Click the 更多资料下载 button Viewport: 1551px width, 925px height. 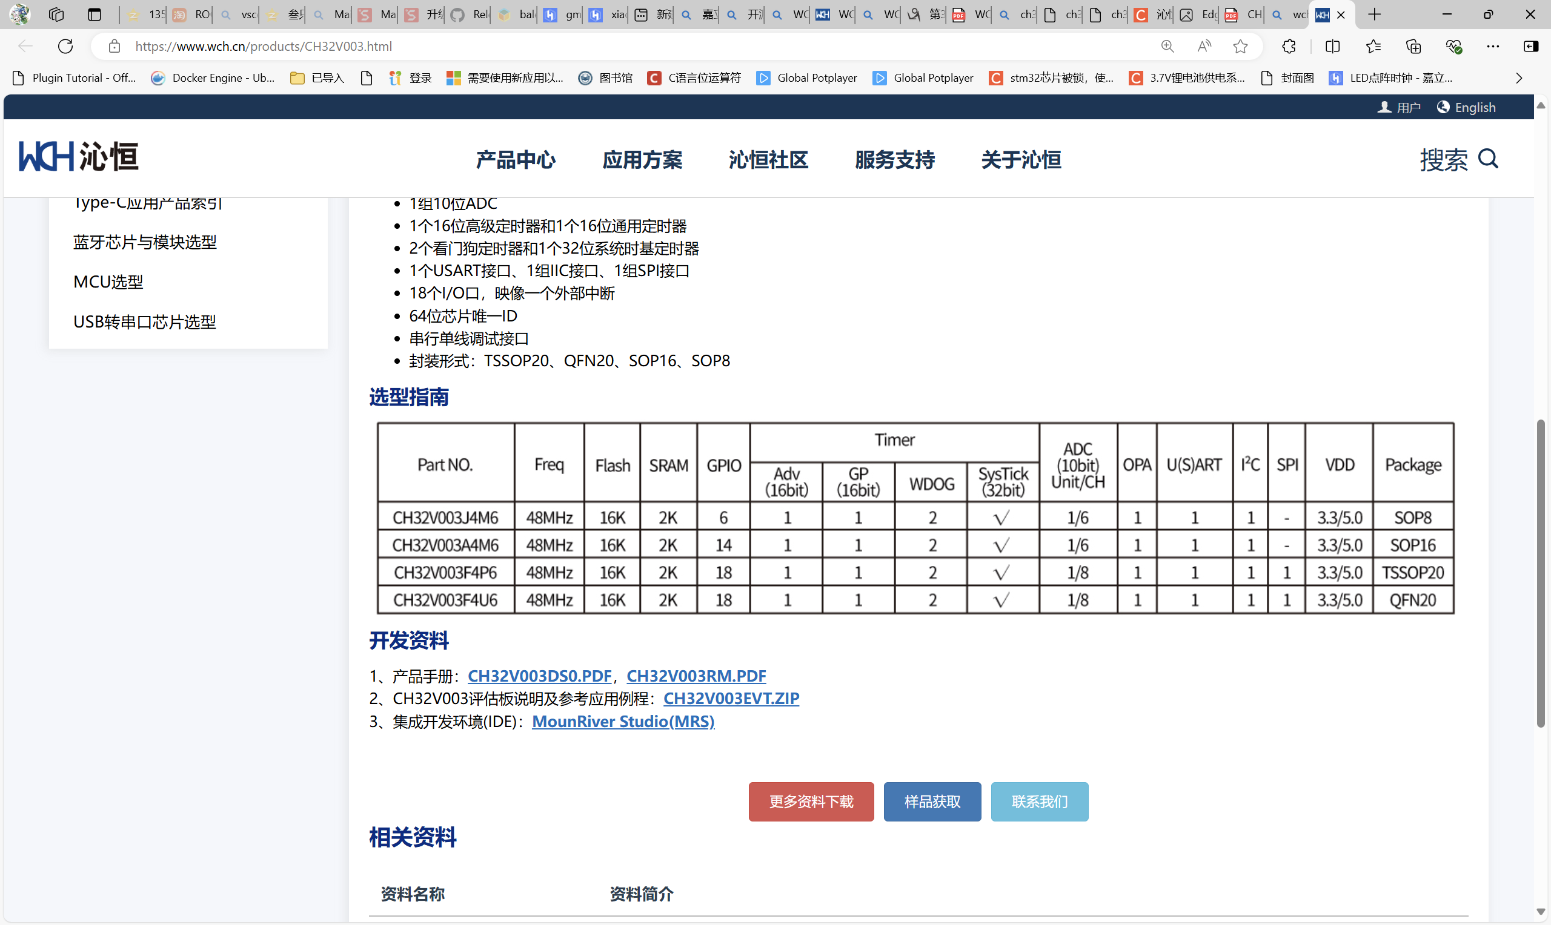point(811,802)
